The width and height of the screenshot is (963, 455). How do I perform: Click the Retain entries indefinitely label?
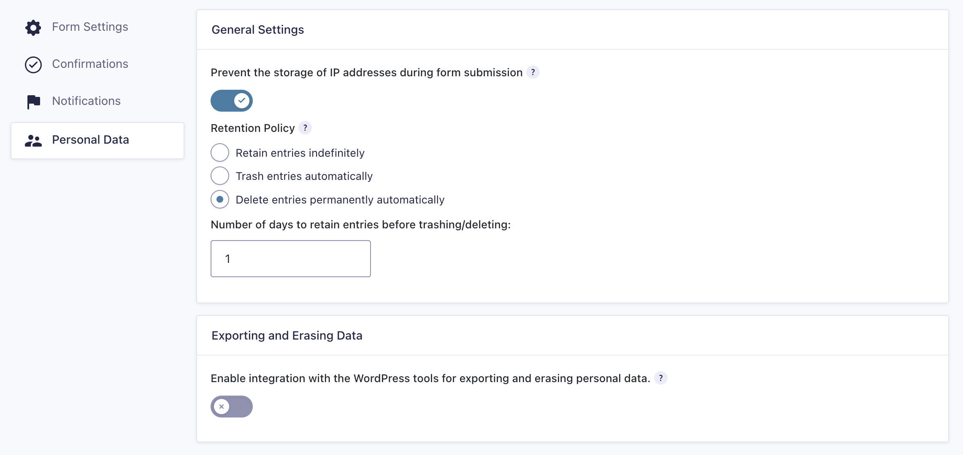click(x=300, y=153)
